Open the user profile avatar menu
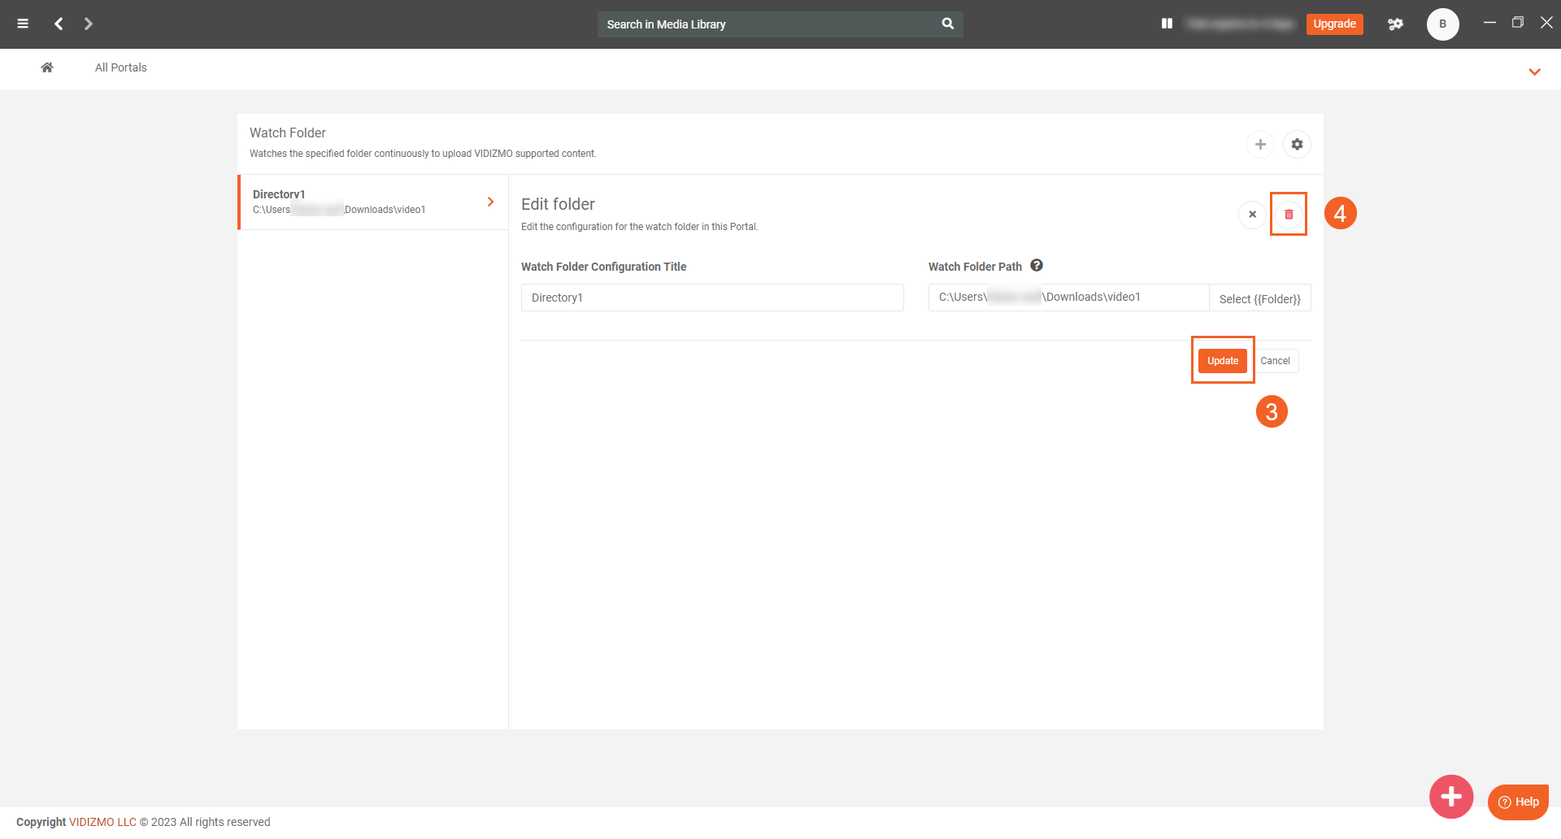The height and width of the screenshot is (839, 1561). pos(1442,24)
